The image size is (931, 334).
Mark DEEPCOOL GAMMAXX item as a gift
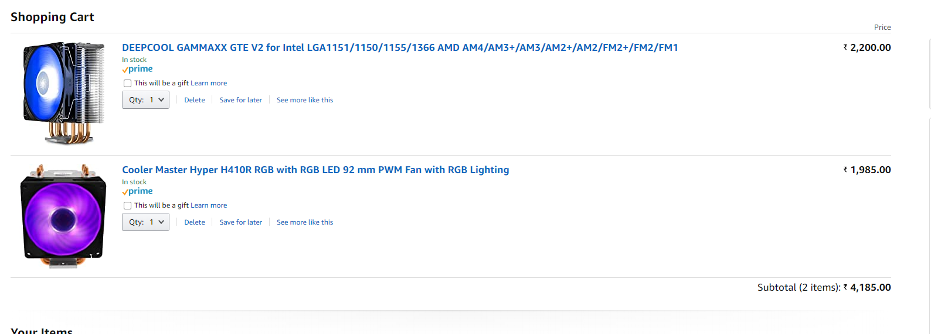coord(127,83)
